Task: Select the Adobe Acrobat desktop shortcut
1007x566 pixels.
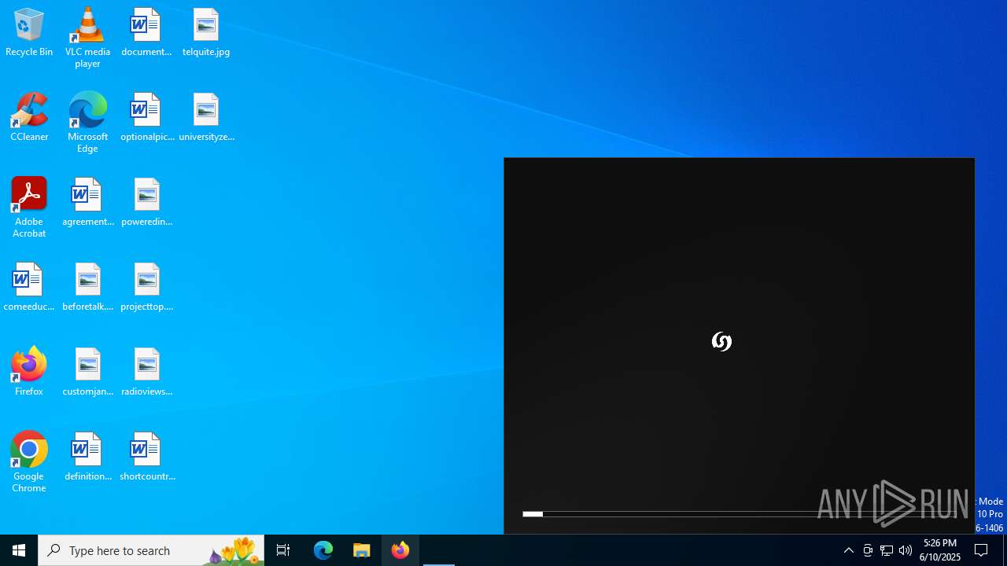Action: [29, 208]
